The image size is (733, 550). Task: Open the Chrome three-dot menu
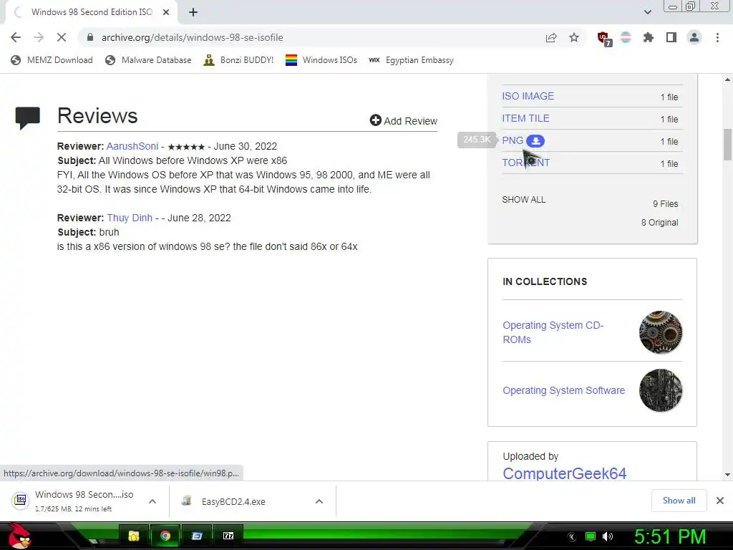tap(717, 37)
